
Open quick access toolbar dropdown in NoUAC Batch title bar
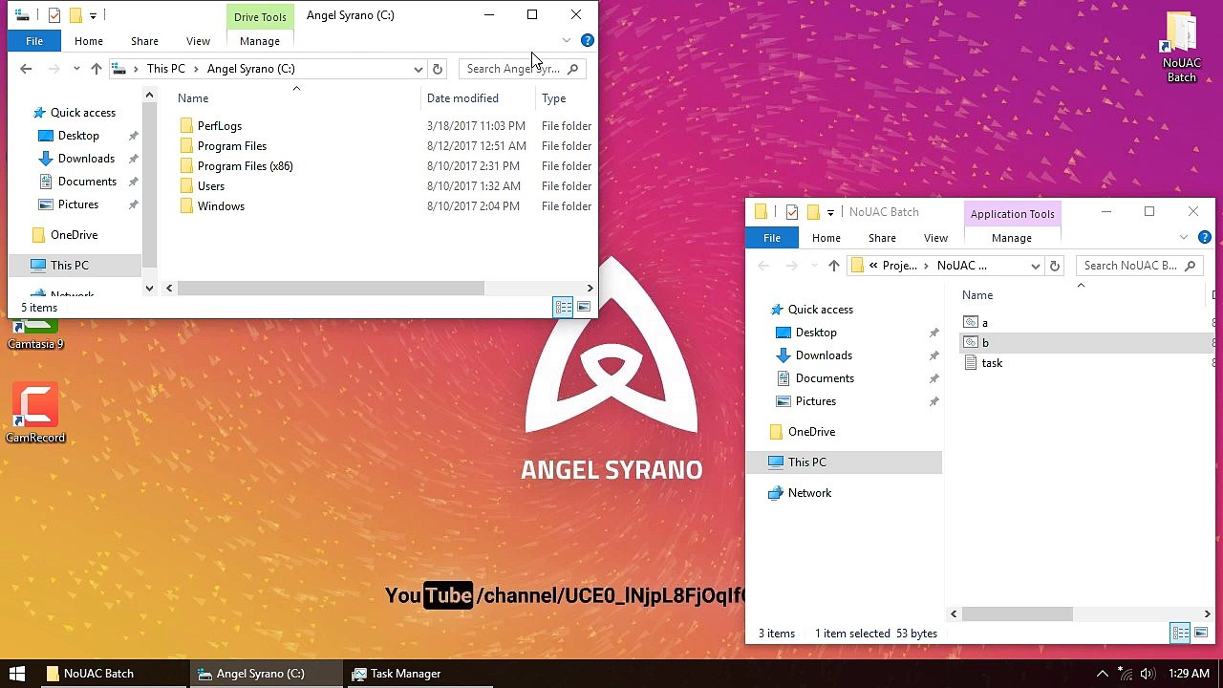pos(830,212)
